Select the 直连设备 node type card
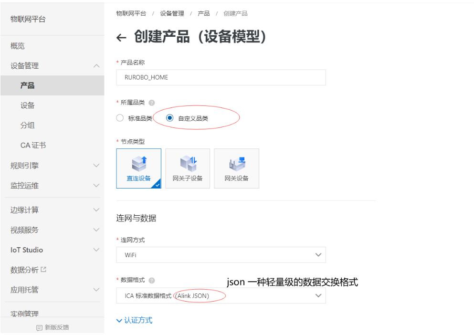This screenshot has width=474, height=335. tap(139, 168)
